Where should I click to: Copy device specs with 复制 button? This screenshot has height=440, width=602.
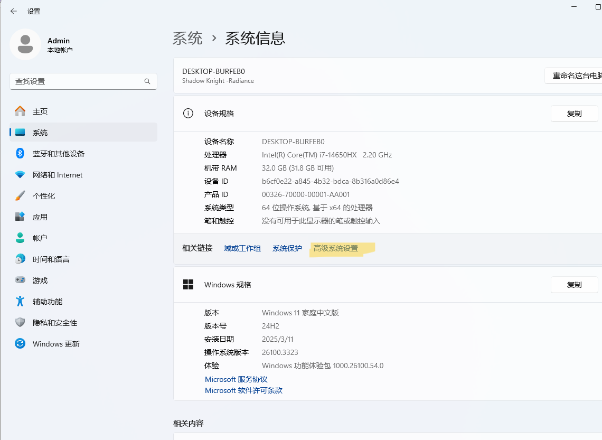(x=575, y=114)
